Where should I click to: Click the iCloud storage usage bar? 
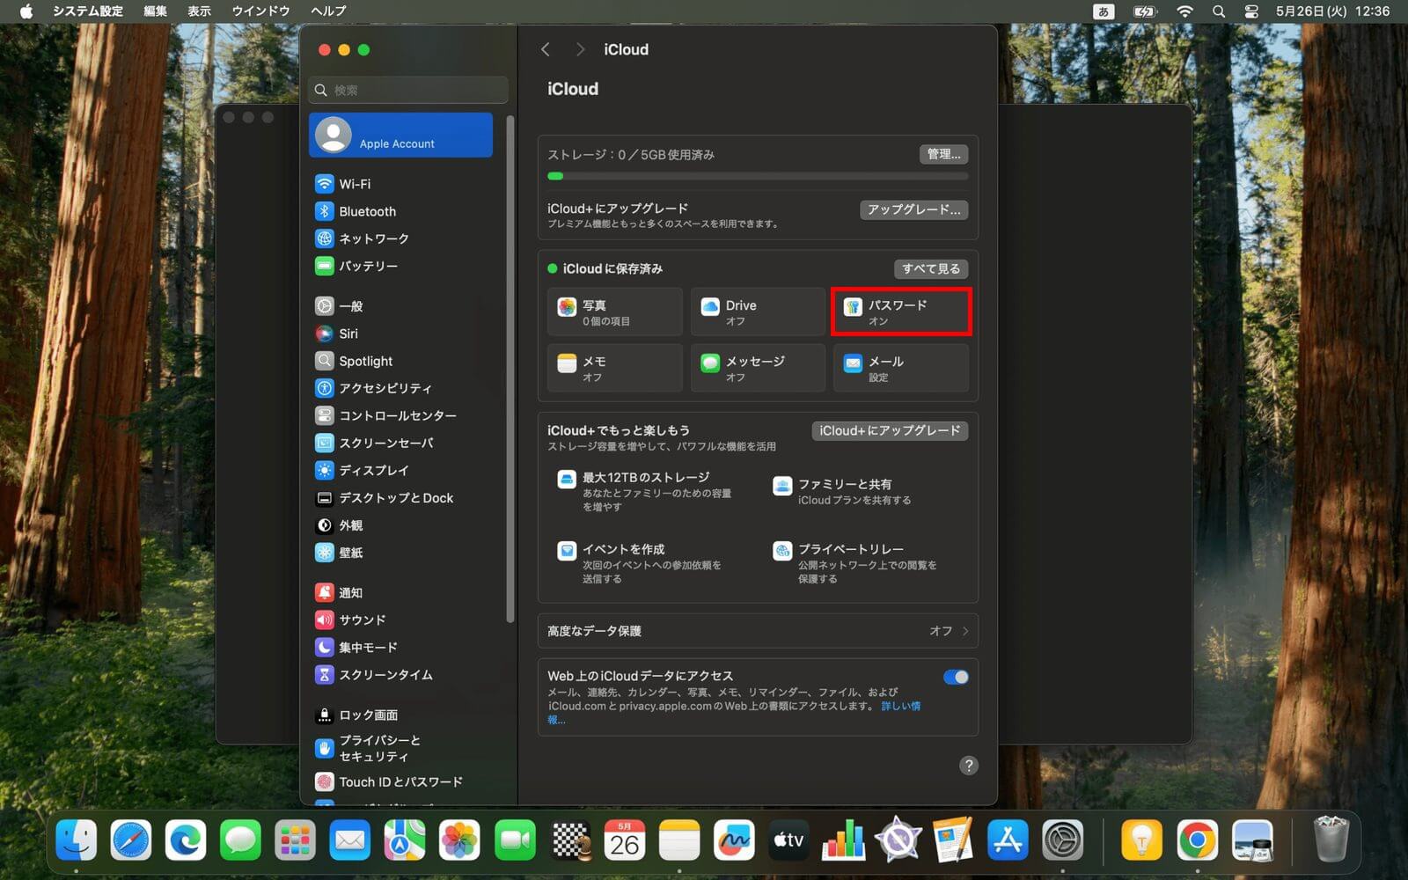click(x=758, y=176)
